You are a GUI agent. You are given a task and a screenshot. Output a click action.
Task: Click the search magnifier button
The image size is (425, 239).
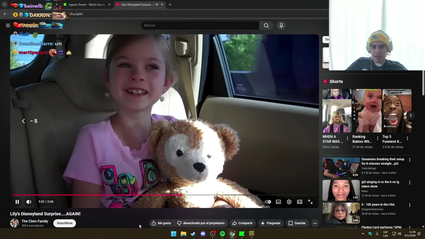point(266,25)
